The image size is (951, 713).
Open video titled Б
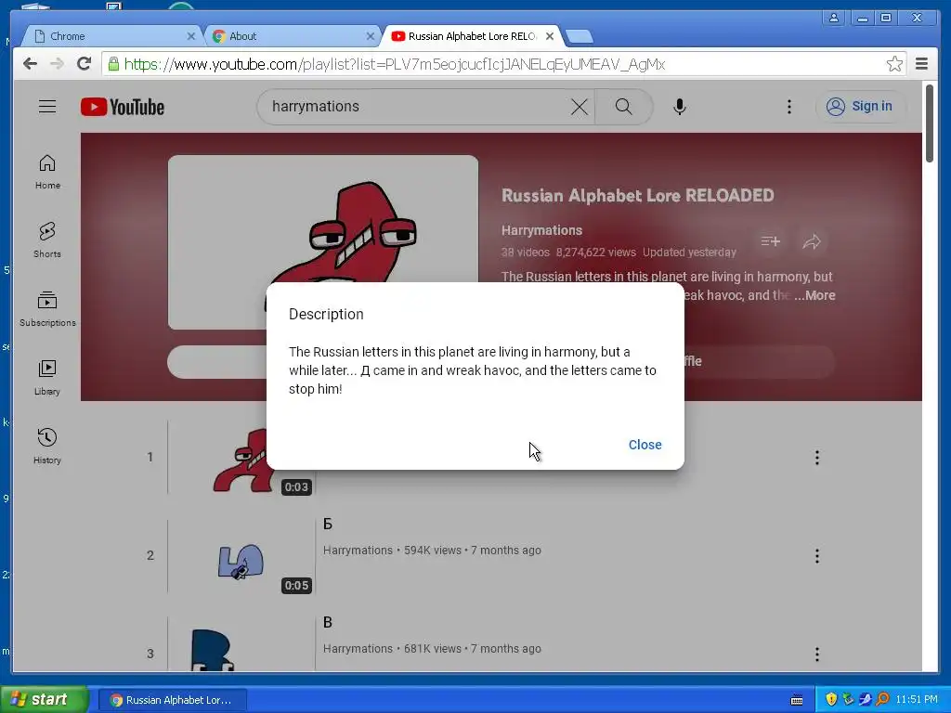(328, 524)
